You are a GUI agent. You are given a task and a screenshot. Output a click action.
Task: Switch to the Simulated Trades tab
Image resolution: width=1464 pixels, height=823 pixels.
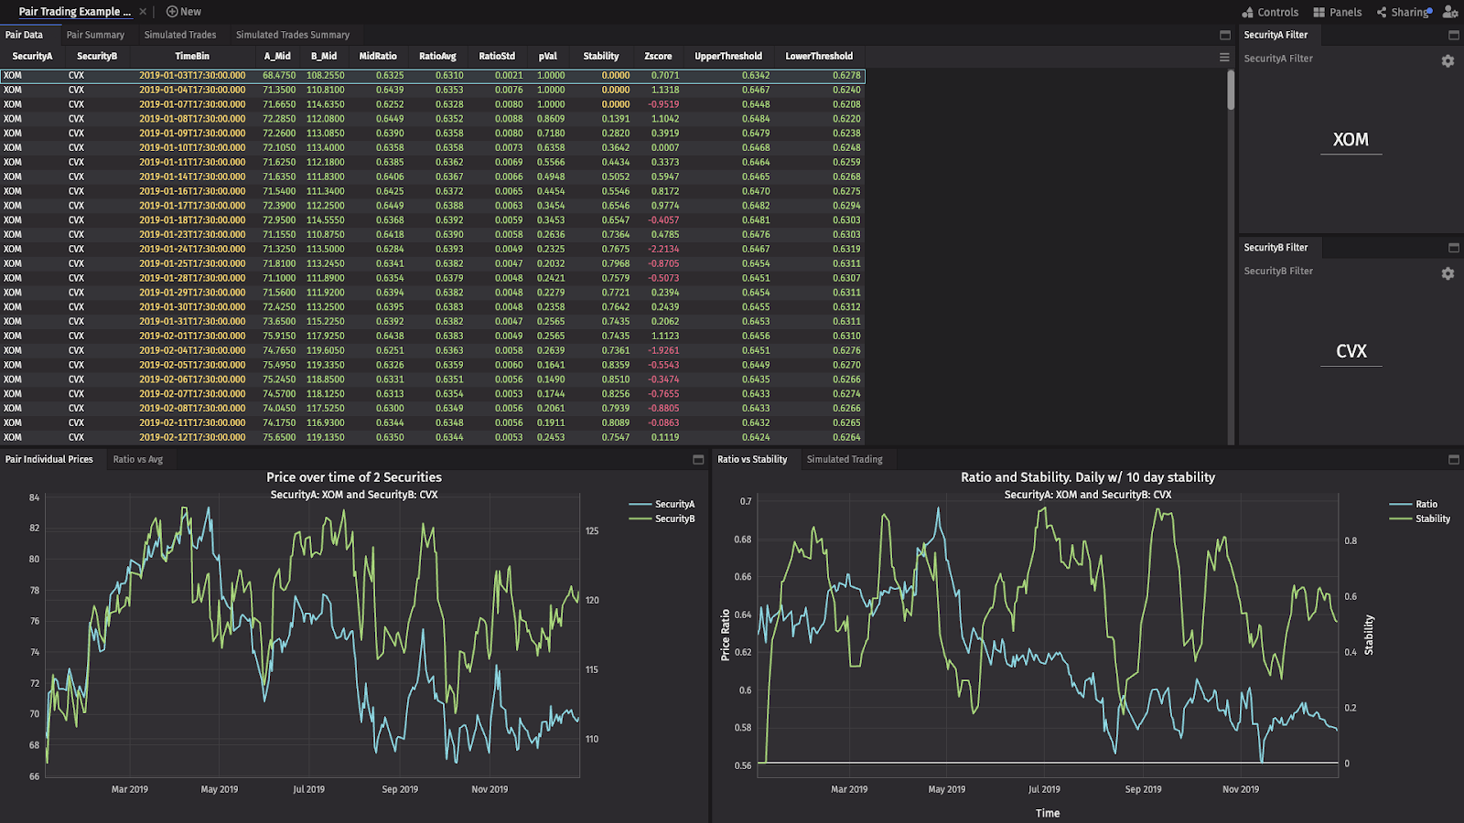[180, 35]
